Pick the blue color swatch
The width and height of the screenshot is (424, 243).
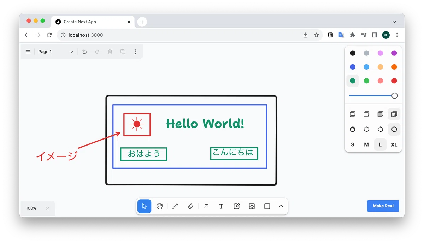353,67
